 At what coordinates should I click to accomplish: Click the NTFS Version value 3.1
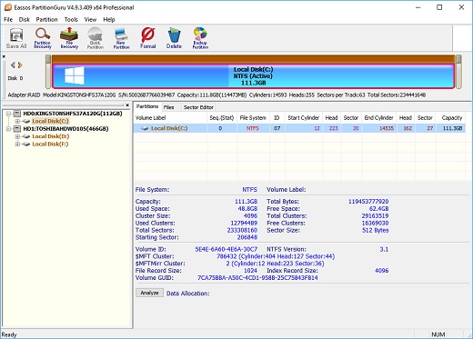click(x=384, y=249)
